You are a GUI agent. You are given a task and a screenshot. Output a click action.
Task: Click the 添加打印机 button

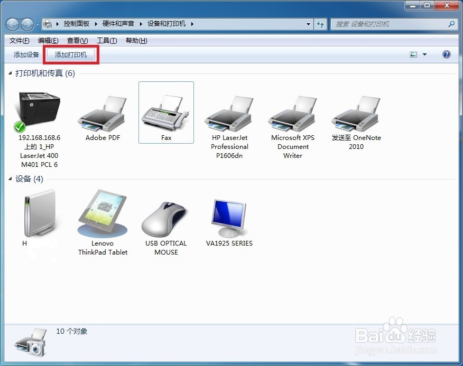click(x=71, y=54)
